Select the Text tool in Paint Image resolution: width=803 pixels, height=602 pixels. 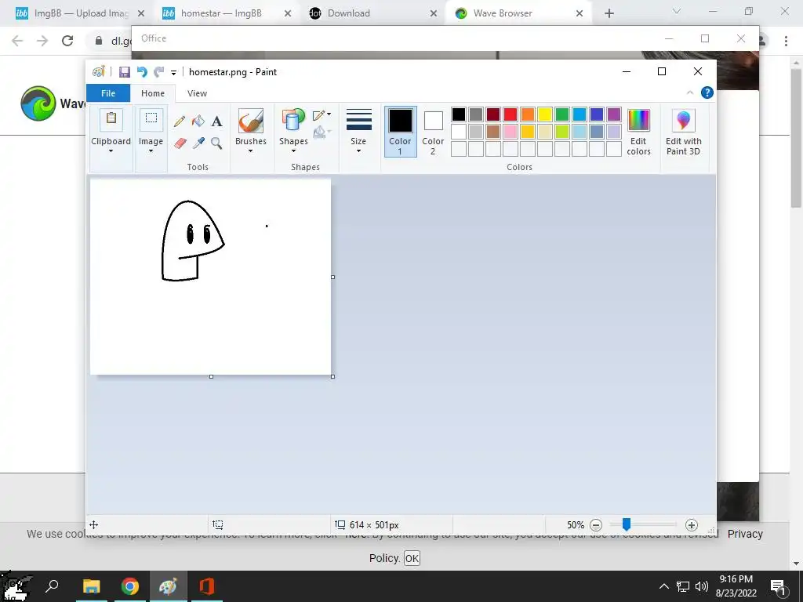(x=216, y=121)
